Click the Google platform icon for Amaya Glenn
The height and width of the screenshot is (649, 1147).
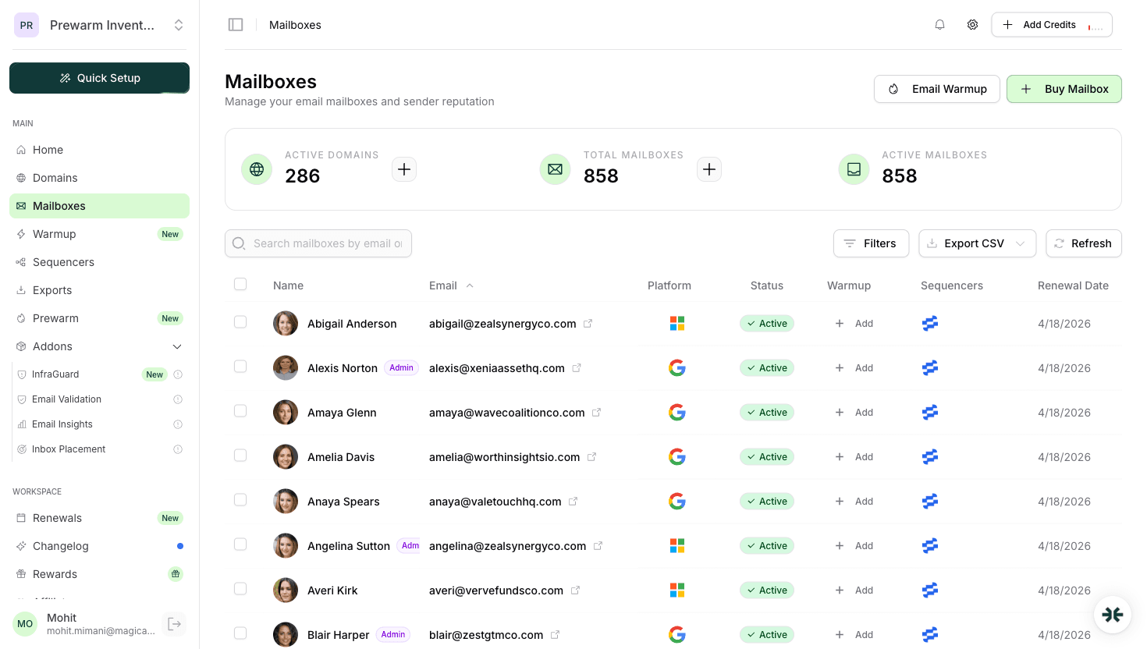(676, 412)
